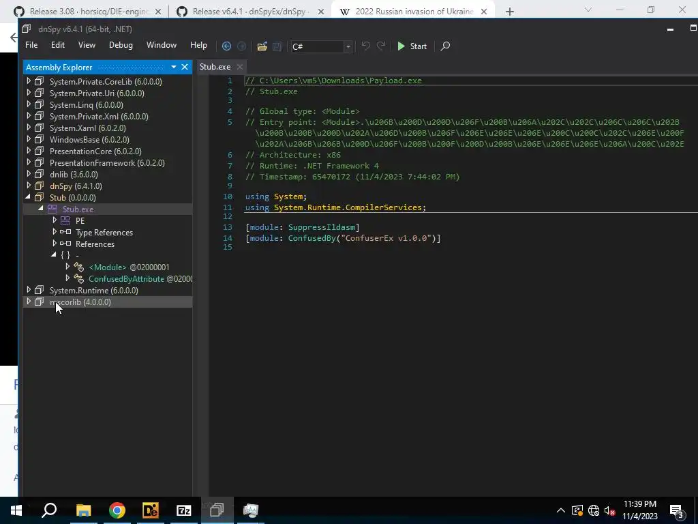Switch to Russian invasion of Ukraine tab
Viewport: 698px width, 524px height.
(x=413, y=12)
